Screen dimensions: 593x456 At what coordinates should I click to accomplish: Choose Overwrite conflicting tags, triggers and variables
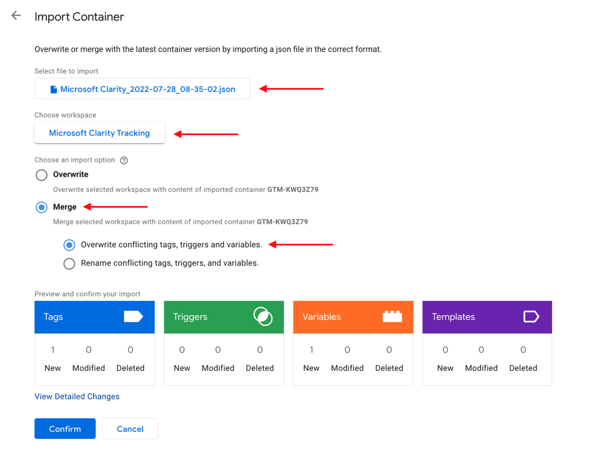[x=69, y=245]
